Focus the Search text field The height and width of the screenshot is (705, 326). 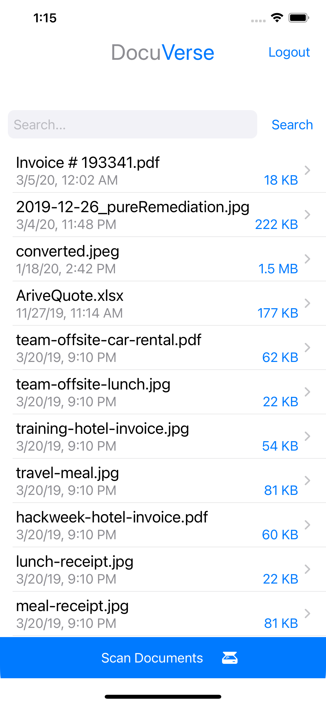(x=132, y=125)
